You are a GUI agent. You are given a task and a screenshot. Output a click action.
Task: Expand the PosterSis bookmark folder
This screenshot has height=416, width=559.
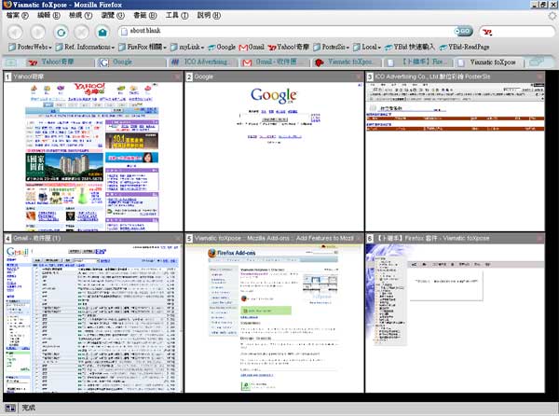[331, 47]
